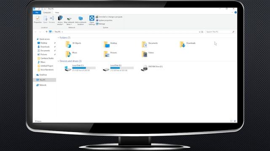This screenshot has height=151, width=270.
Task: Select the 3D Objects folder
Action: tap(73, 44)
